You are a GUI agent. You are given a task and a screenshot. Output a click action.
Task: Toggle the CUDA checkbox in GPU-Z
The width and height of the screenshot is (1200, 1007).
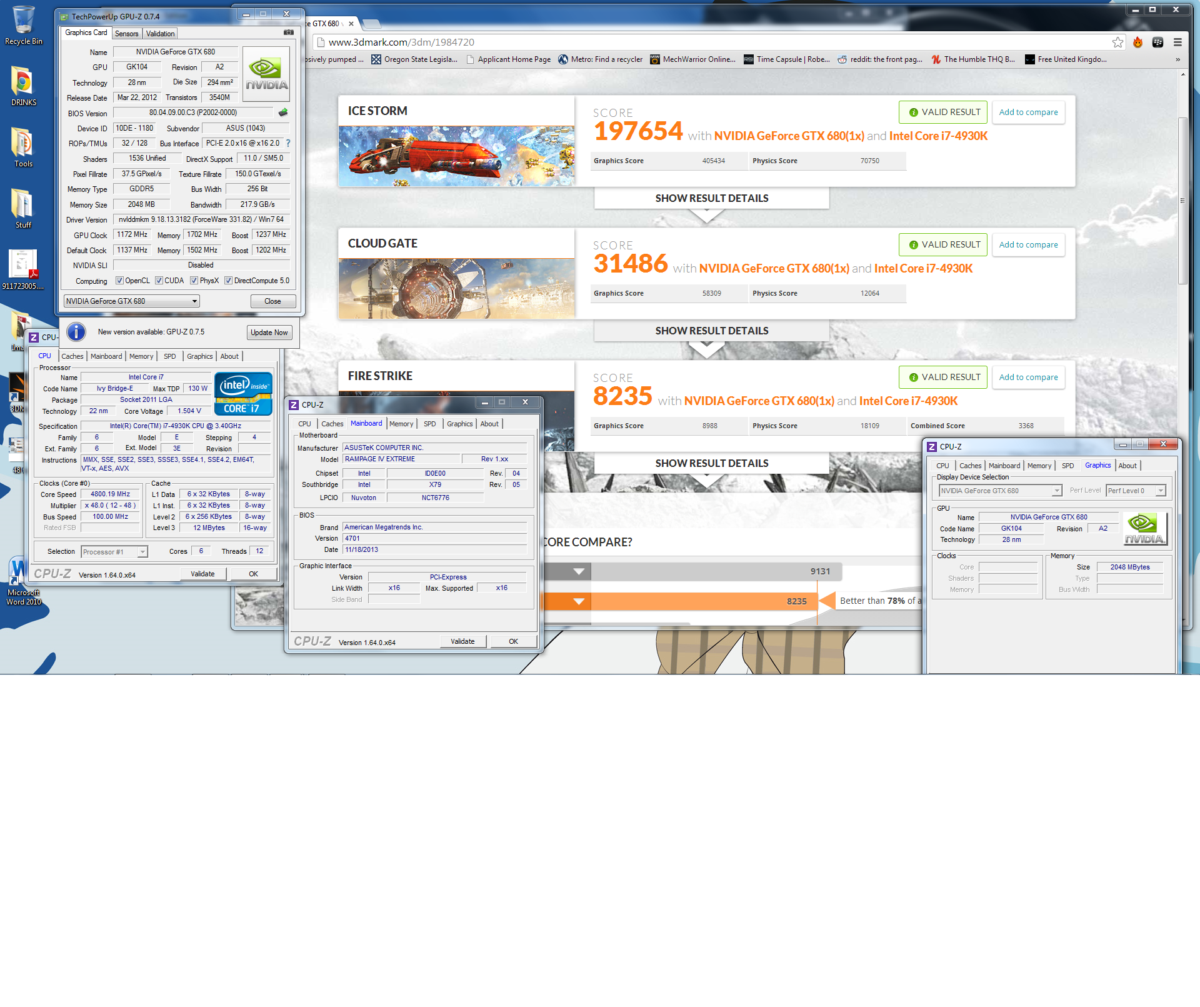coord(159,281)
